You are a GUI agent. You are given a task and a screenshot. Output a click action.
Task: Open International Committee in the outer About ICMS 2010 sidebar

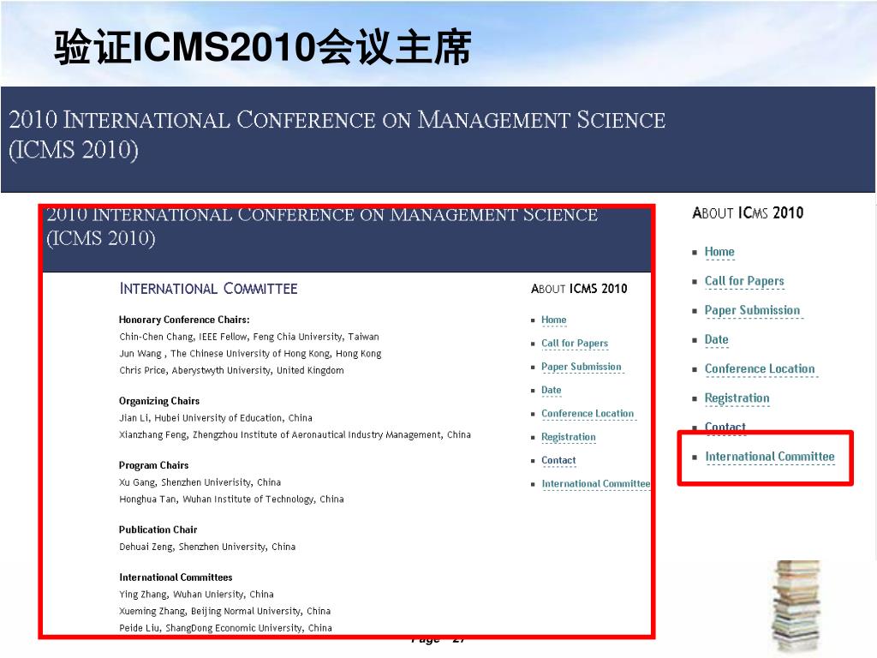click(770, 457)
